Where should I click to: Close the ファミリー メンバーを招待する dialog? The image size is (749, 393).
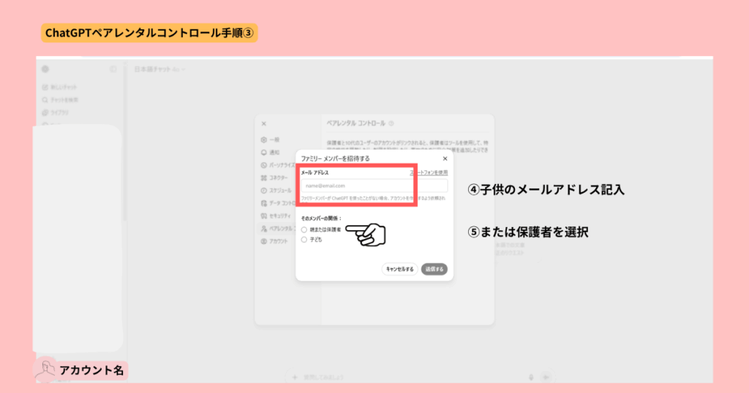[x=445, y=159]
